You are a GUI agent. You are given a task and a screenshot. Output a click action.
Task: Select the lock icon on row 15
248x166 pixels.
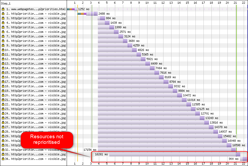pos(3,73)
